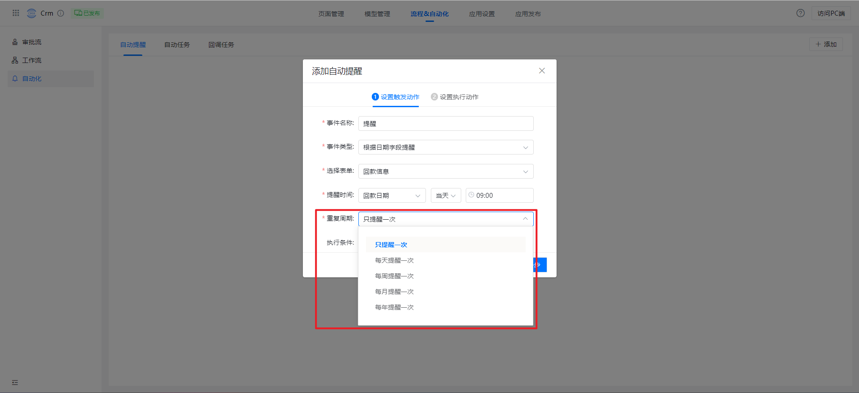Click the Crm app logo icon

click(x=31, y=13)
